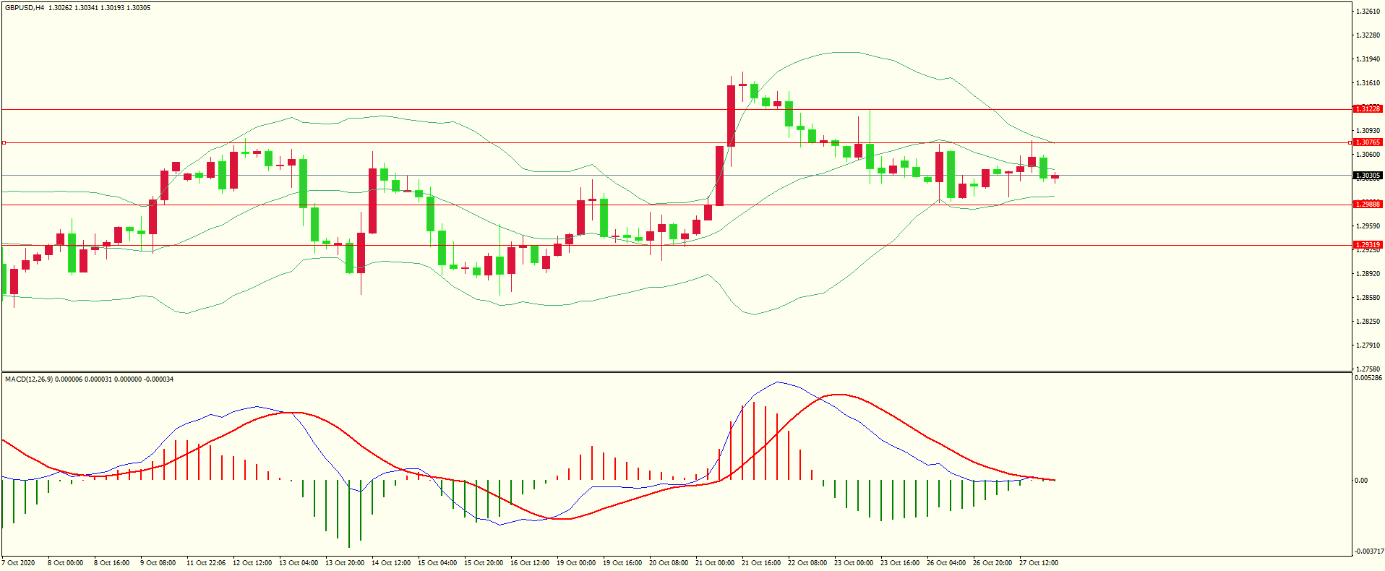Click the 1.30600 price axis label

1368,155
